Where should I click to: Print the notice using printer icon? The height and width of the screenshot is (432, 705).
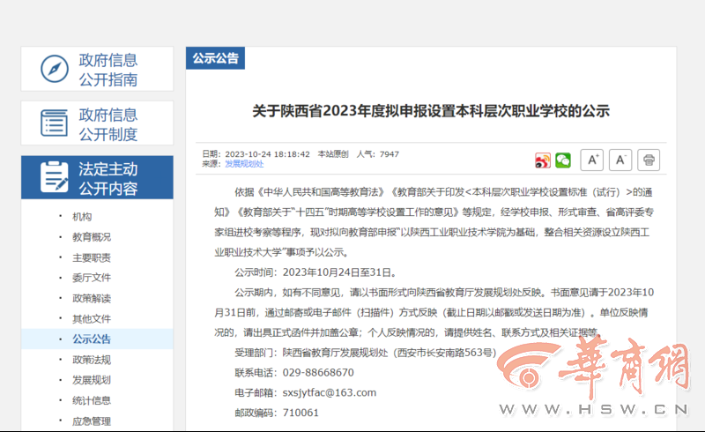[x=649, y=160]
